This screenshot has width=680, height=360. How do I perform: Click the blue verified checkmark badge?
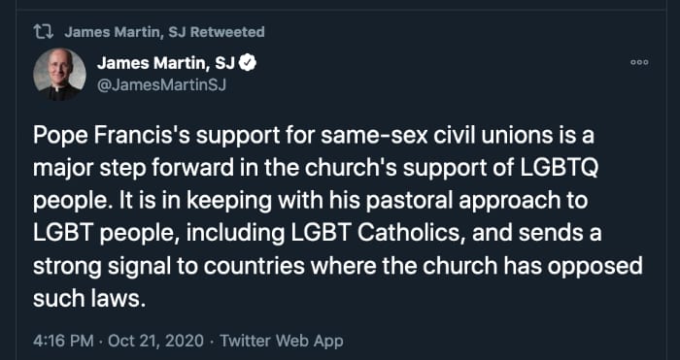click(247, 64)
